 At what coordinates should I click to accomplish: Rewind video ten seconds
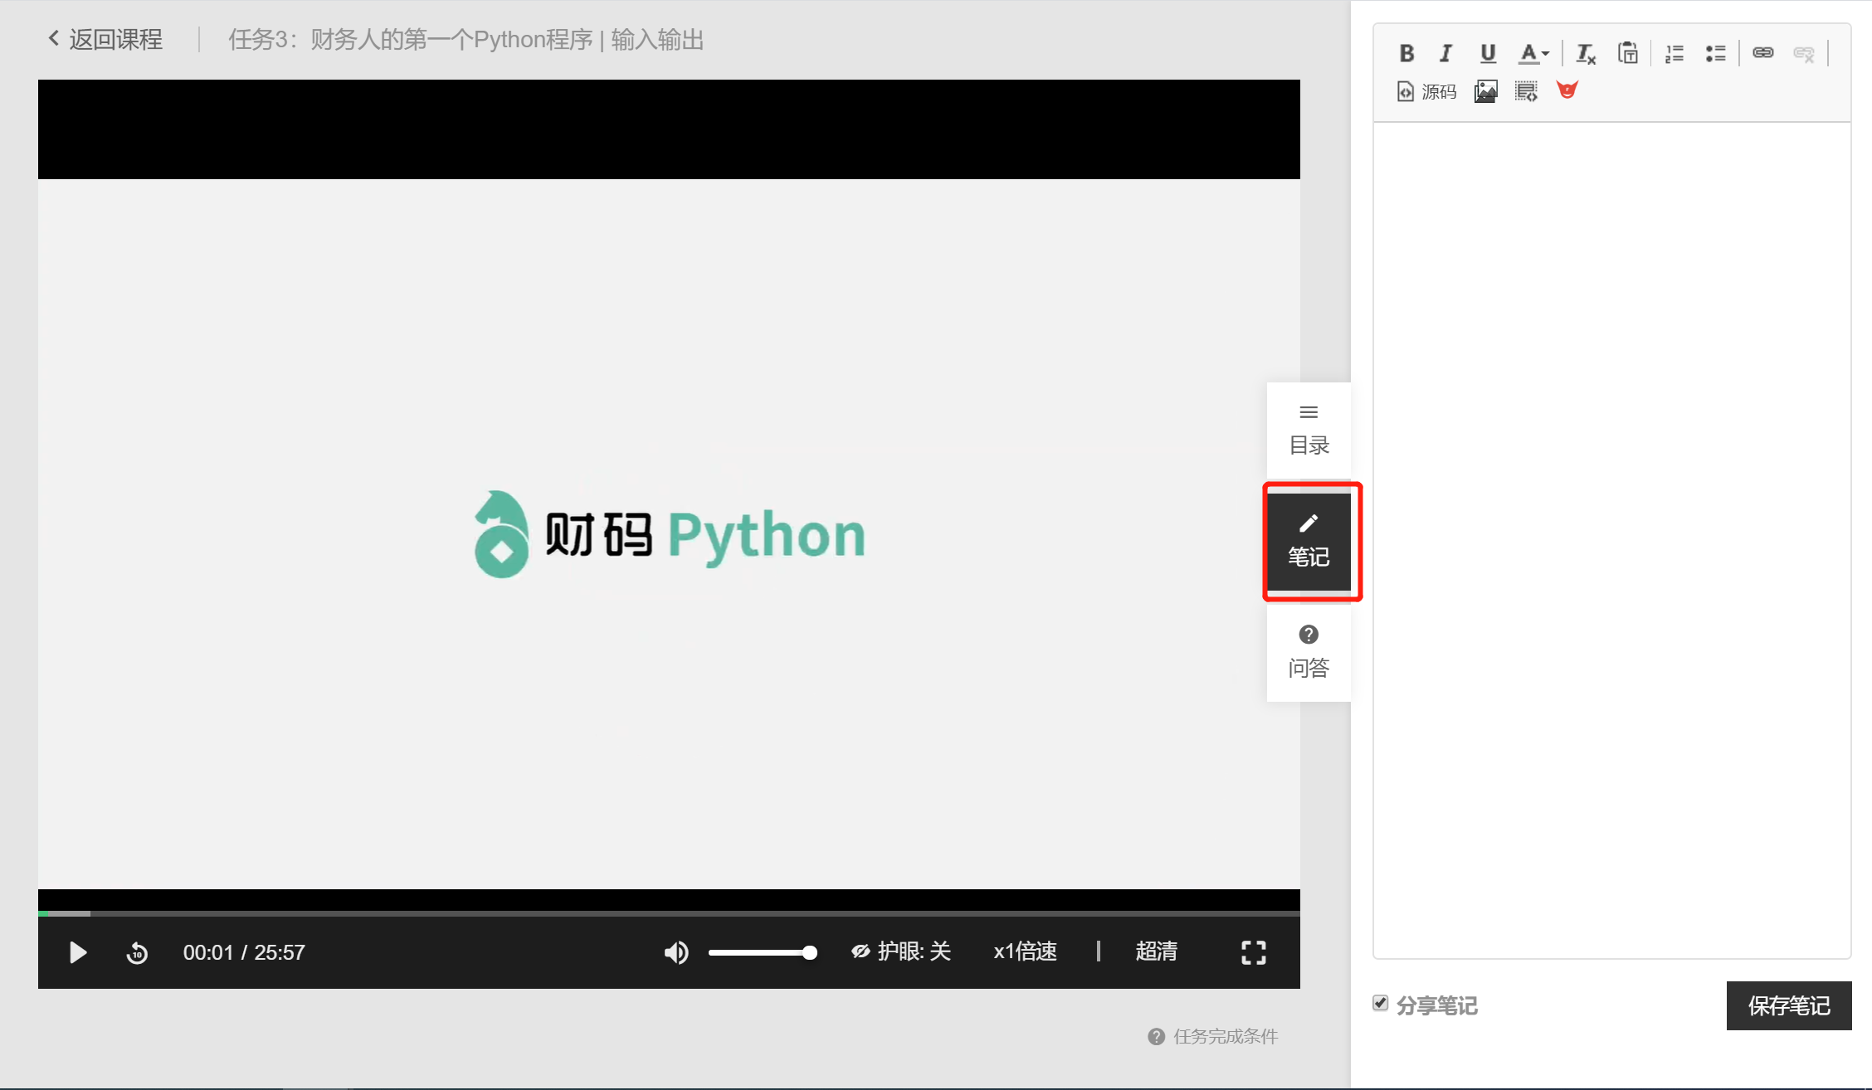(x=137, y=953)
